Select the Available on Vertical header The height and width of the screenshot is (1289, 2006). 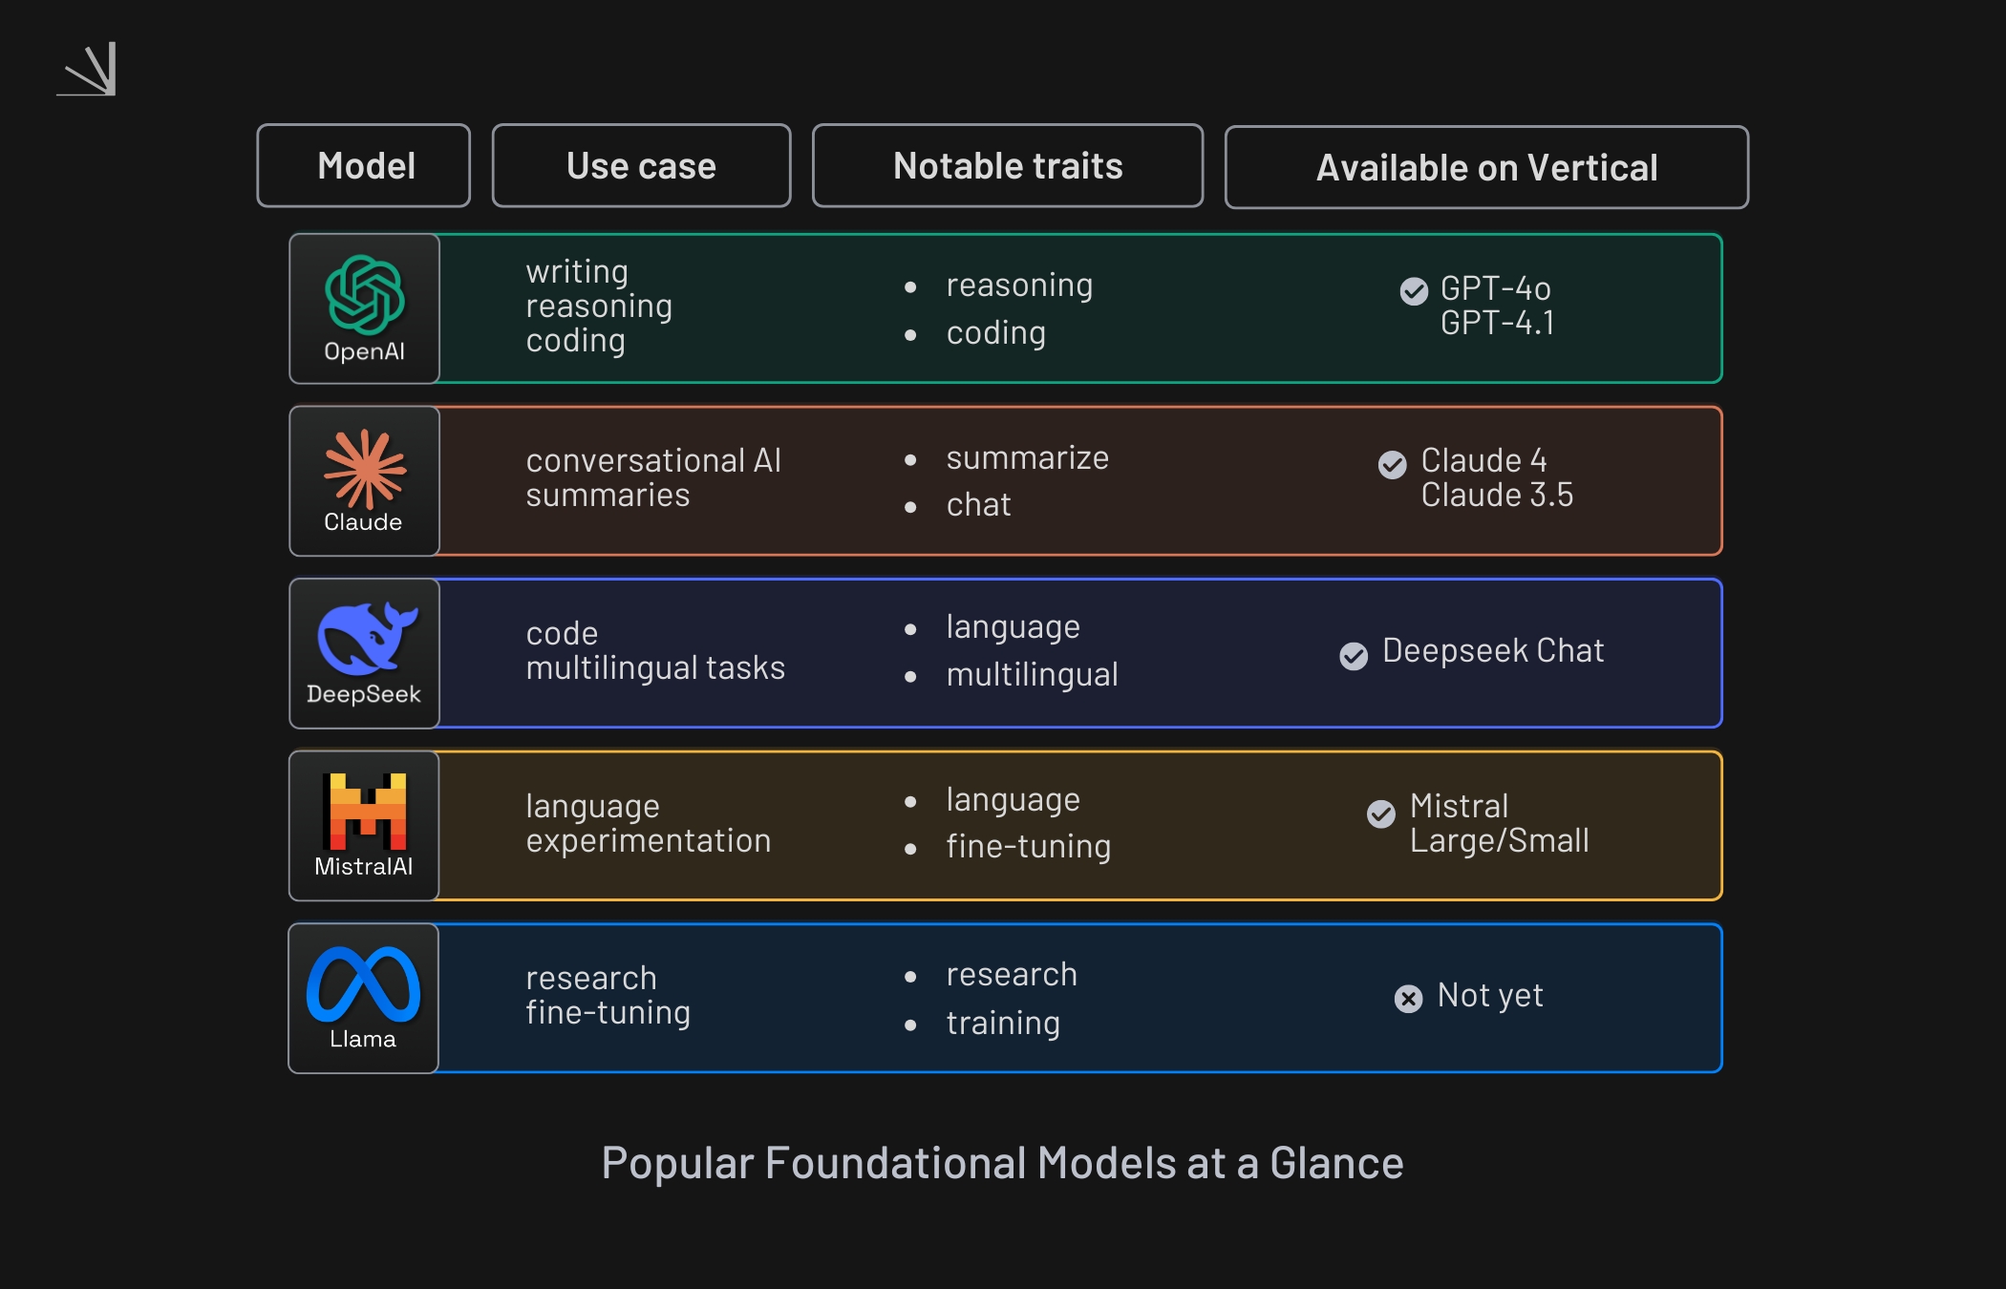pyautogui.click(x=1487, y=167)
